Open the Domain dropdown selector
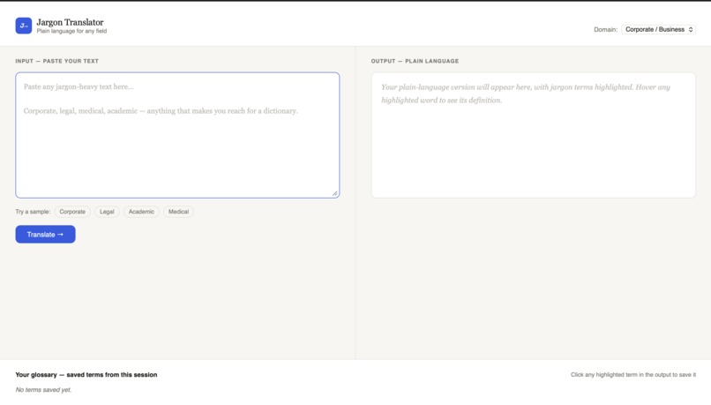The width and height of the screenshot is (711, 405). click(658, 29)
